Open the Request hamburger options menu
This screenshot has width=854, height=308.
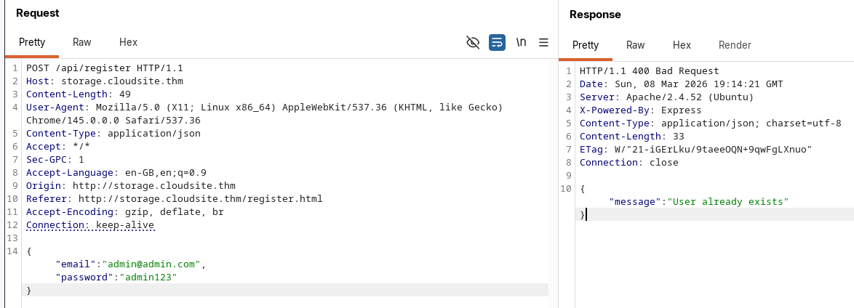(543, 43)
